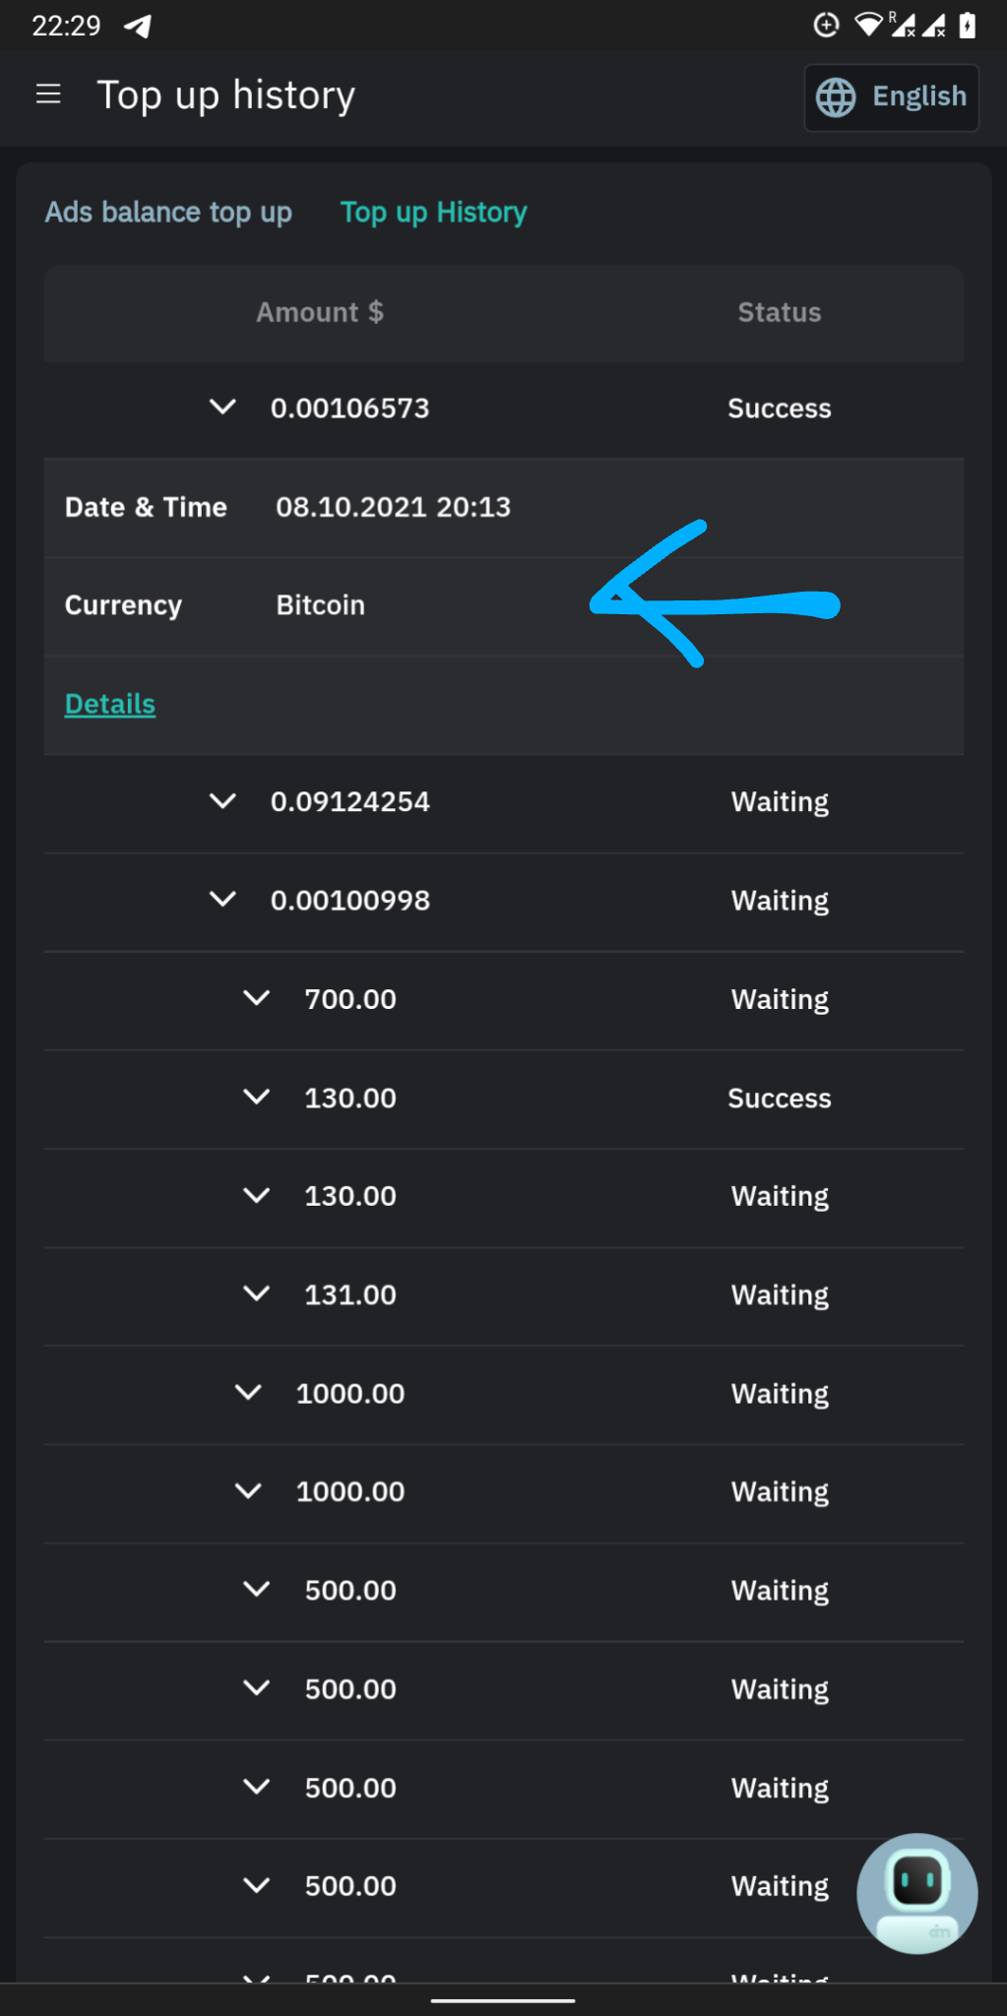The width and height of the screenshot is (1007, 2016).
Task: Switch to Ads balance top up tab
Action: (168, 213)
